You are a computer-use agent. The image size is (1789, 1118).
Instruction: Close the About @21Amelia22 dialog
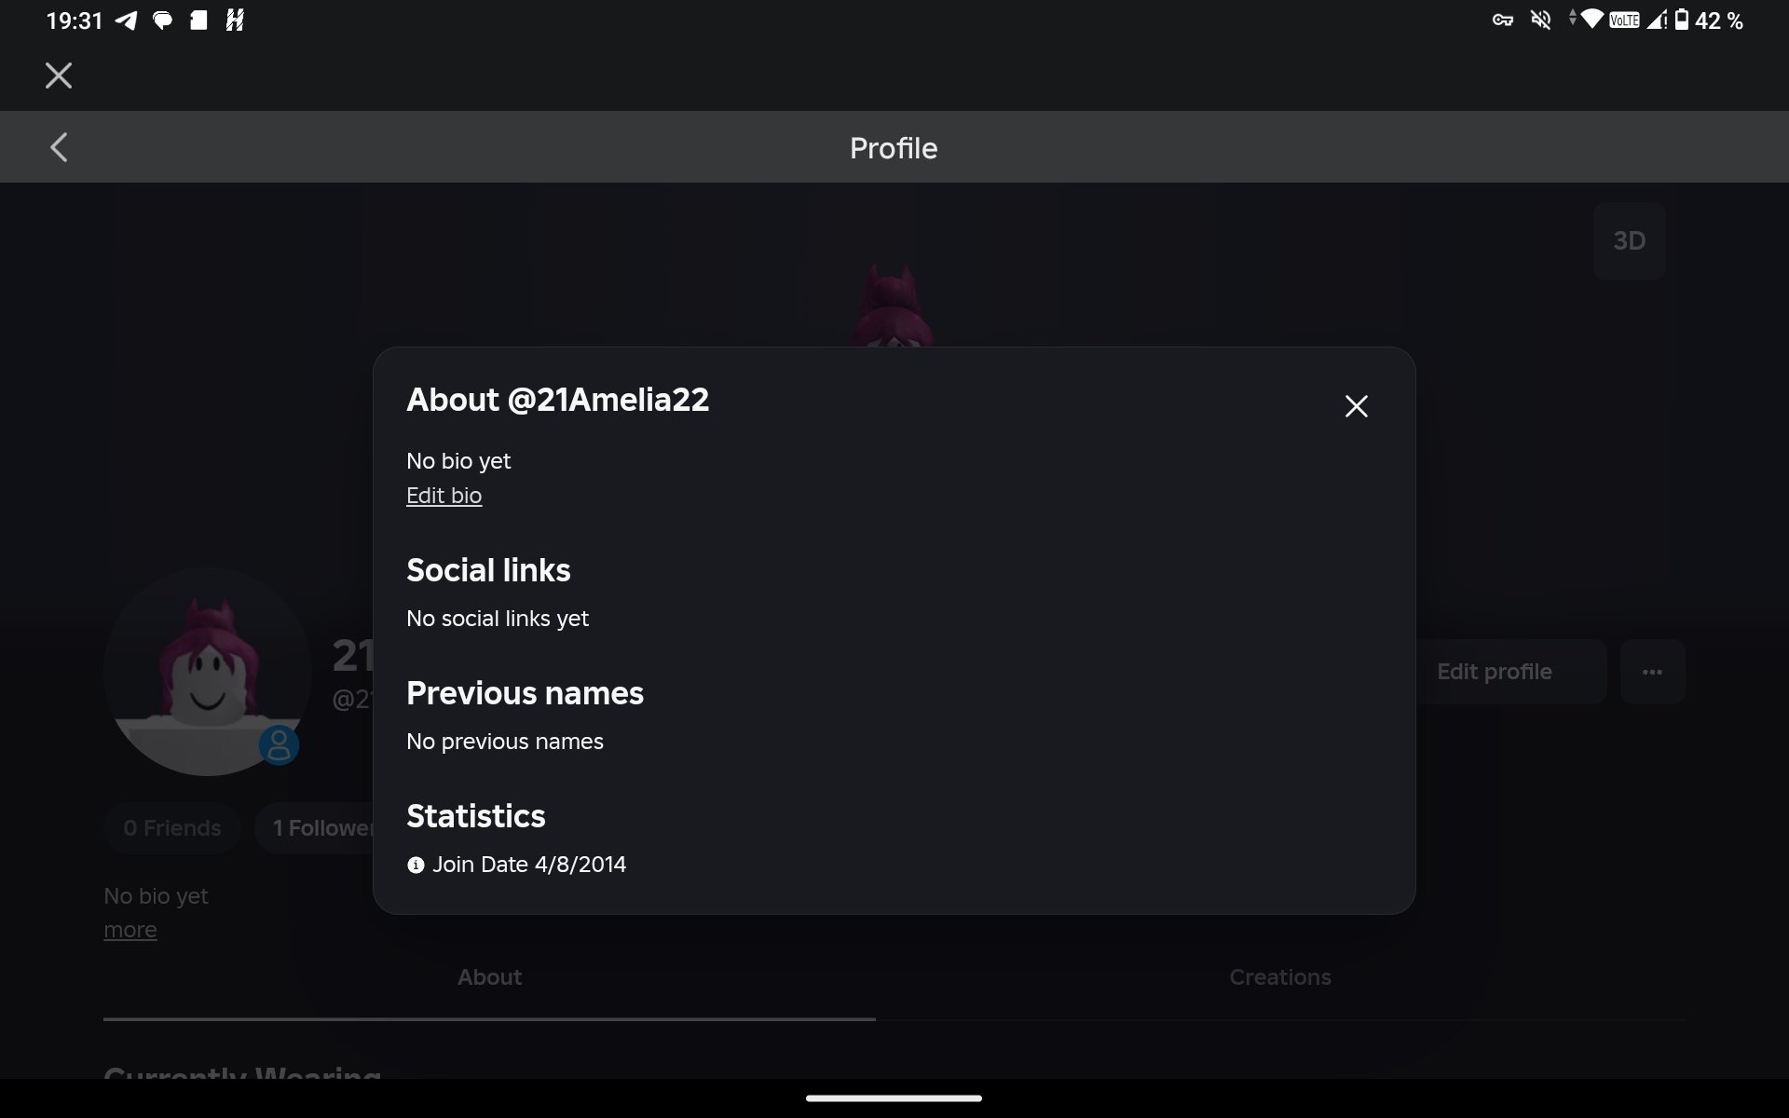pyautogui.click(x=1356, y=406)
